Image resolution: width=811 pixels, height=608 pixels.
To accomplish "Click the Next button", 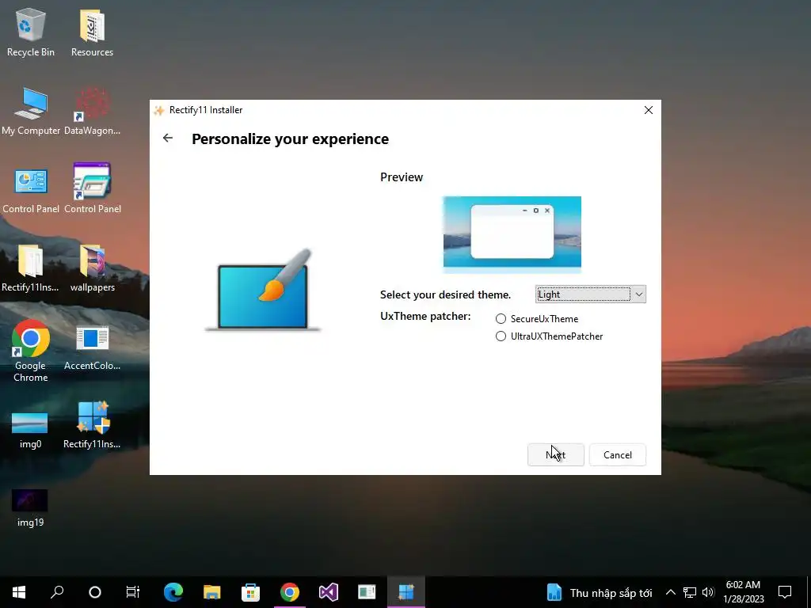I will pos(555,455).
